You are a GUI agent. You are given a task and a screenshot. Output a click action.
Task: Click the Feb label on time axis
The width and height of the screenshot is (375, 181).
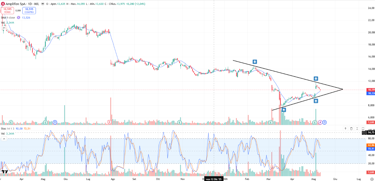coord(247,179)
